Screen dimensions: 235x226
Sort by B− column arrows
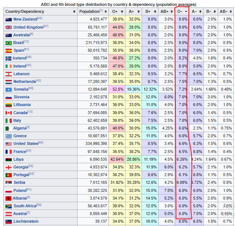click(x=215, y=11)
